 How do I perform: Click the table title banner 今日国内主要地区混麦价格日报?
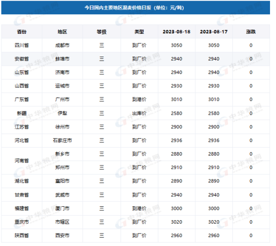pyautogui.click(x=136, y=8)
